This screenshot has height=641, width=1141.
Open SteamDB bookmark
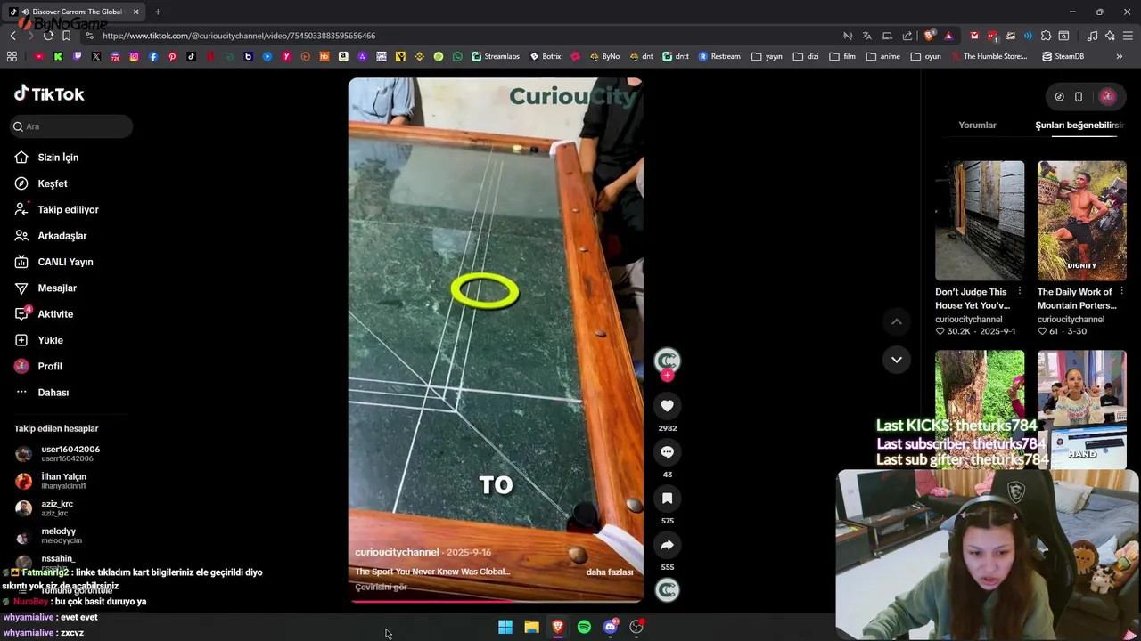[x=1063, y=56]
